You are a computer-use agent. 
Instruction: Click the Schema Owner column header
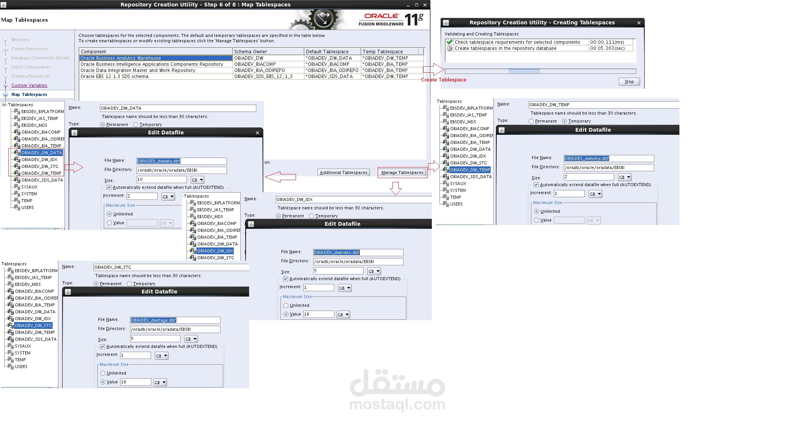(268, 51)
